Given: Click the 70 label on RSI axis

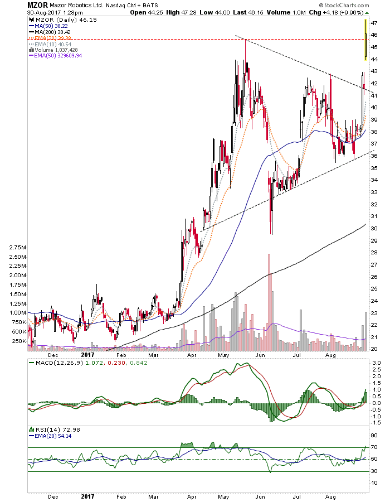Looking at the screenshot, I should pyautogui.click(x=374, y=447).
